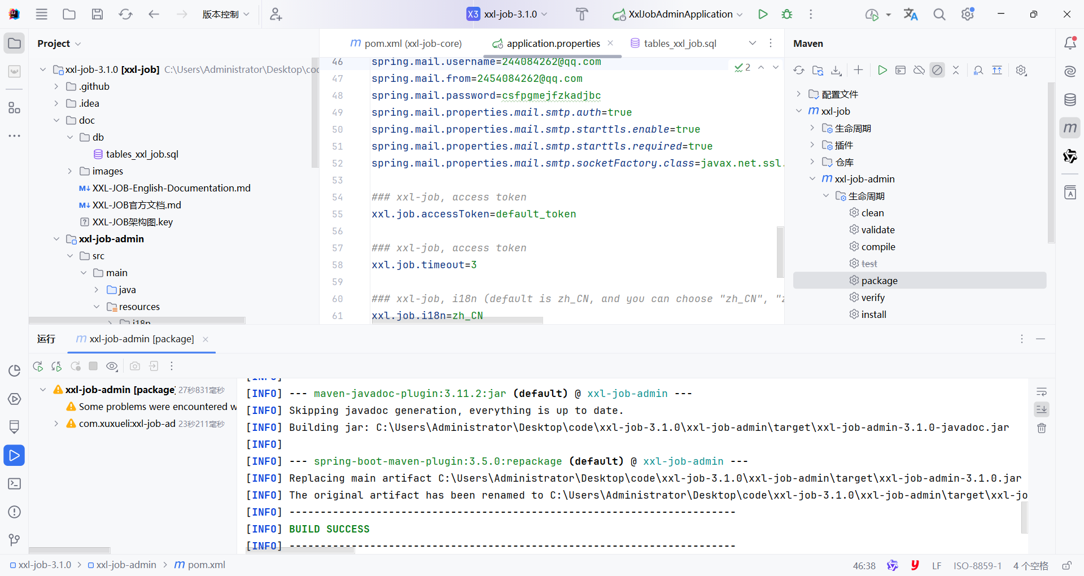Reload all Maven projects
1084x576 pixels.
[x=798, y=70]
